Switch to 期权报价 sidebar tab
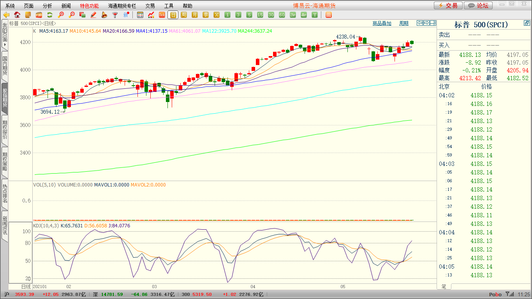 5,130
